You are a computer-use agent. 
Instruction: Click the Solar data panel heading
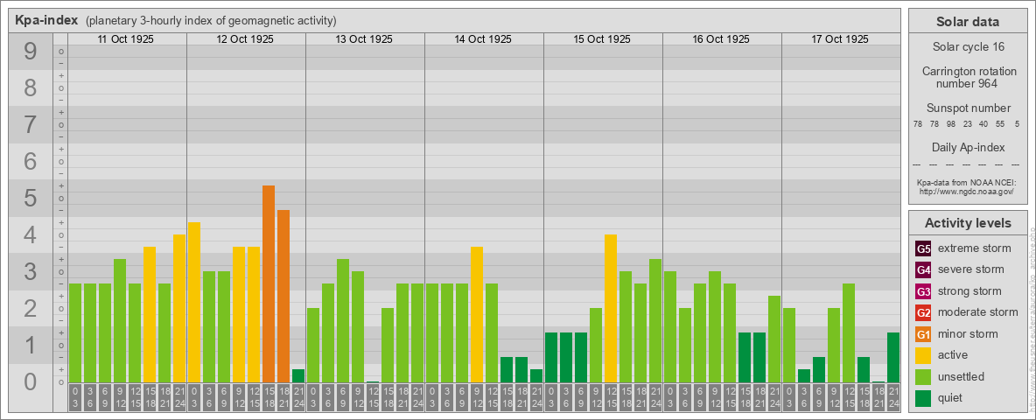click(967, 22)
